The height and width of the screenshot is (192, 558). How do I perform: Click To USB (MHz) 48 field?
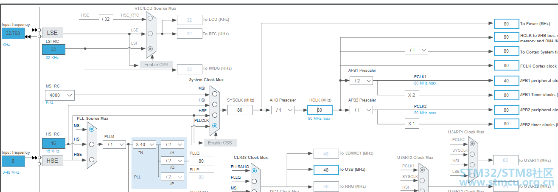click(326, 169)
